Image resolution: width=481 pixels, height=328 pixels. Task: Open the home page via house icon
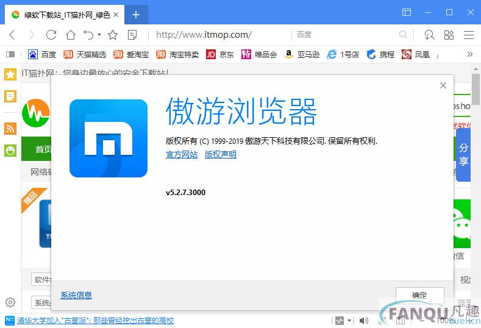point(71,35)
